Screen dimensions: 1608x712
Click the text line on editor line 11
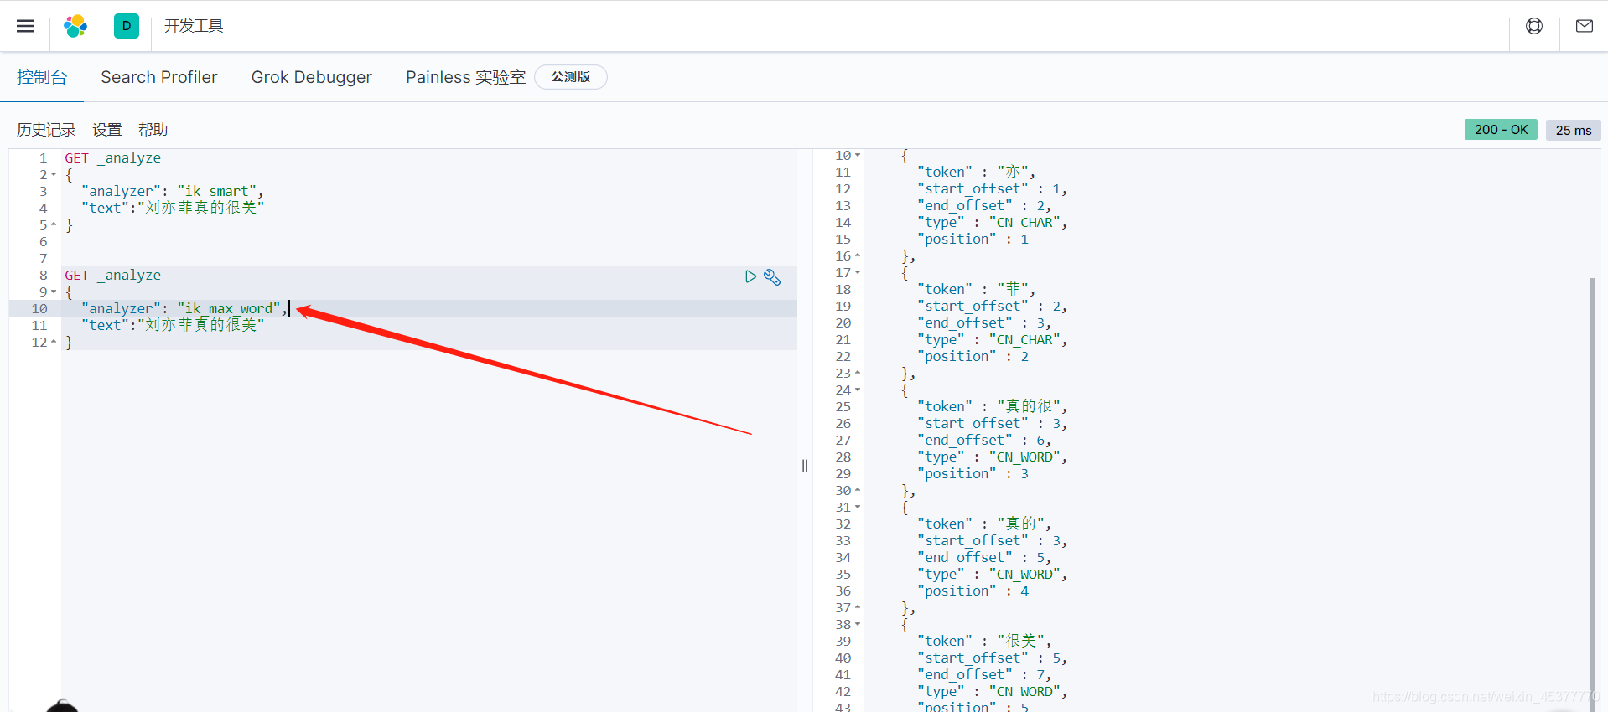[x=173, y=325]
